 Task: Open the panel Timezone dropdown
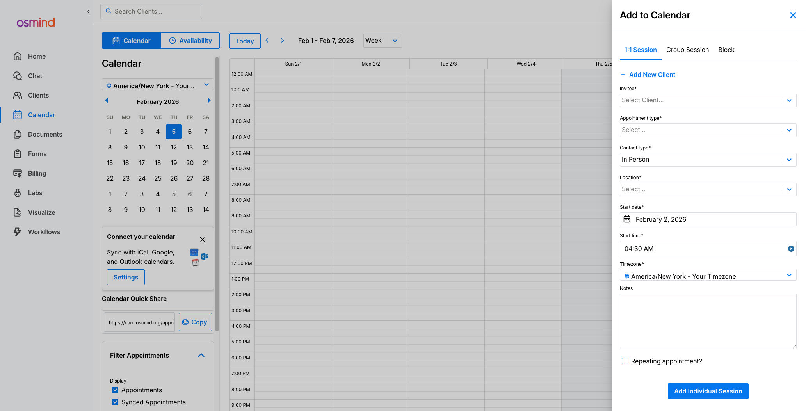point(708,275)
